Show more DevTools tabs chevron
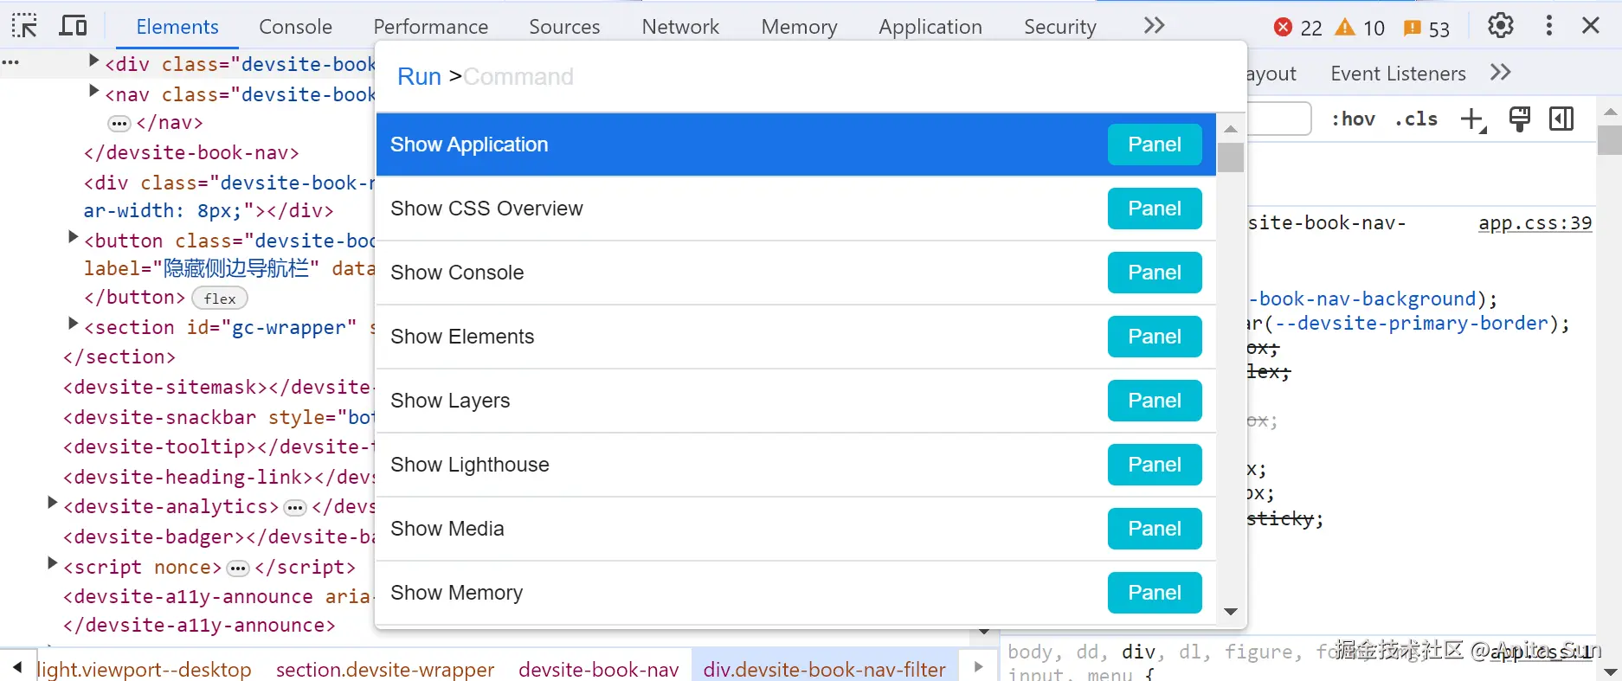1622x681 pixels. point(1154,26)
